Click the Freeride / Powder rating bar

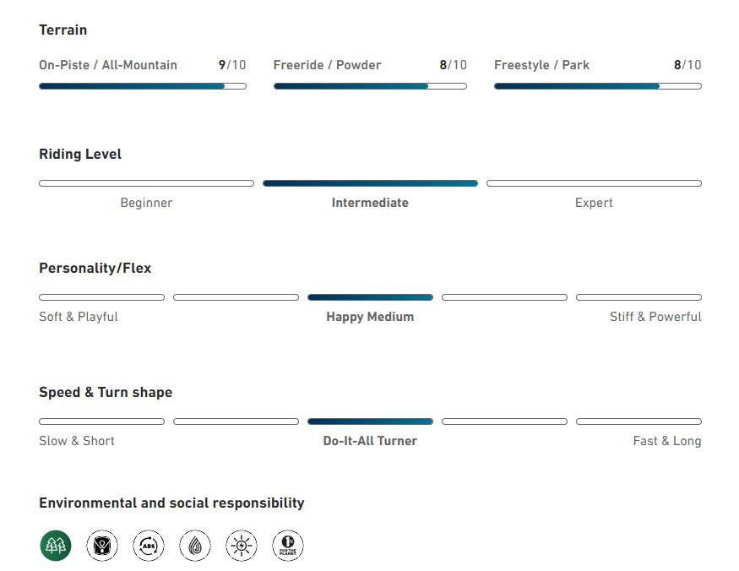coord(369,86)
